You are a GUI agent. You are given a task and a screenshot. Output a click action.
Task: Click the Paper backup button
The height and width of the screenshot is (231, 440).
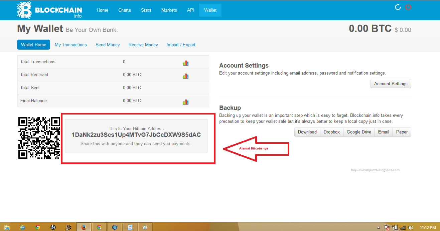[402, 132]
